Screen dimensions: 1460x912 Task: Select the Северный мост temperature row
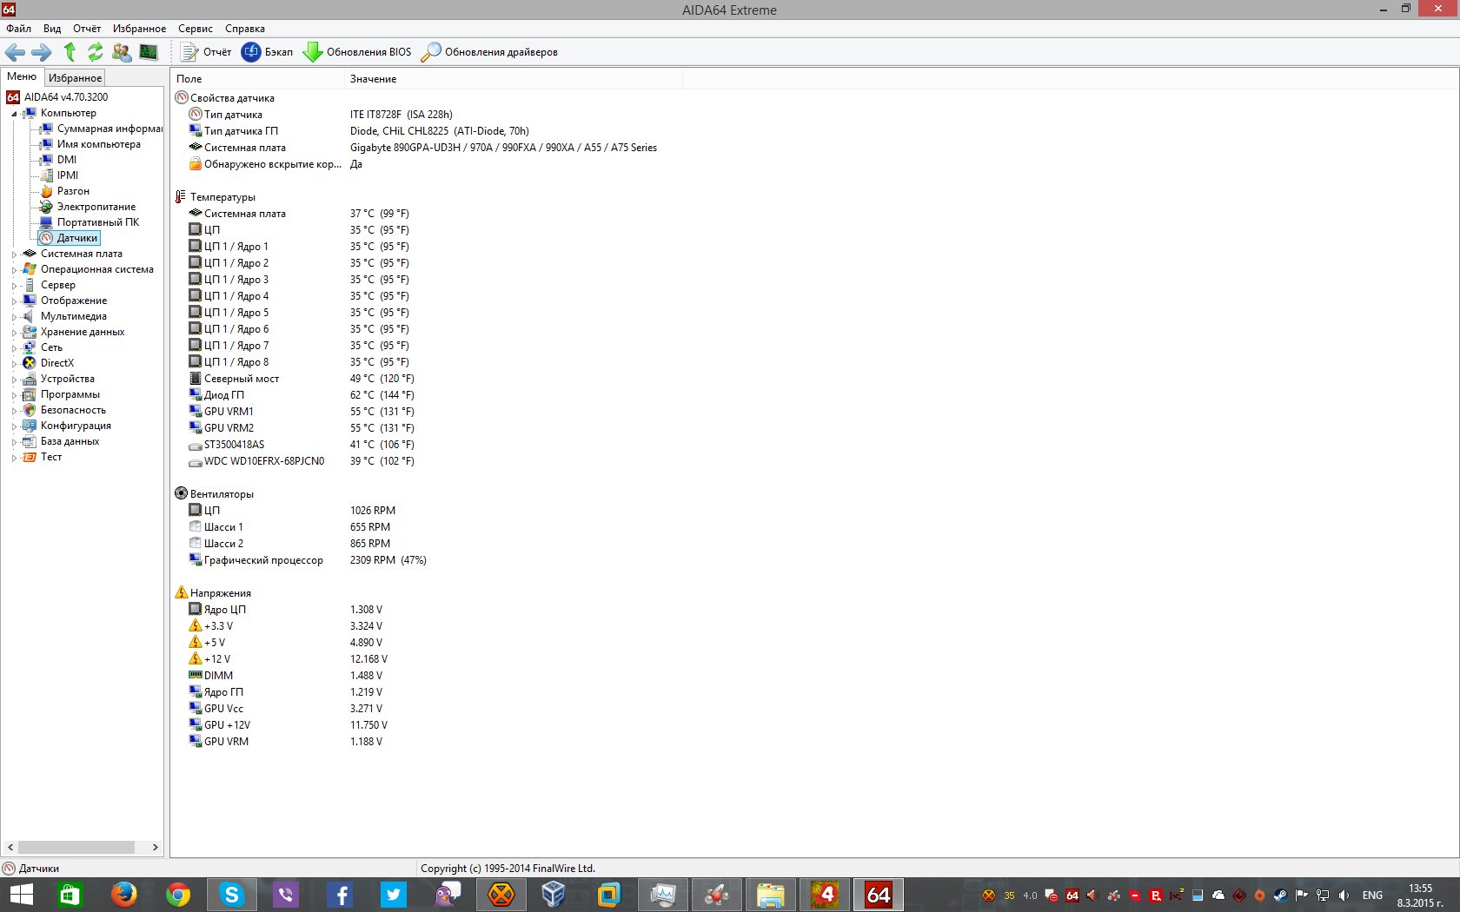pyautogui.click(x=301, y=379)
